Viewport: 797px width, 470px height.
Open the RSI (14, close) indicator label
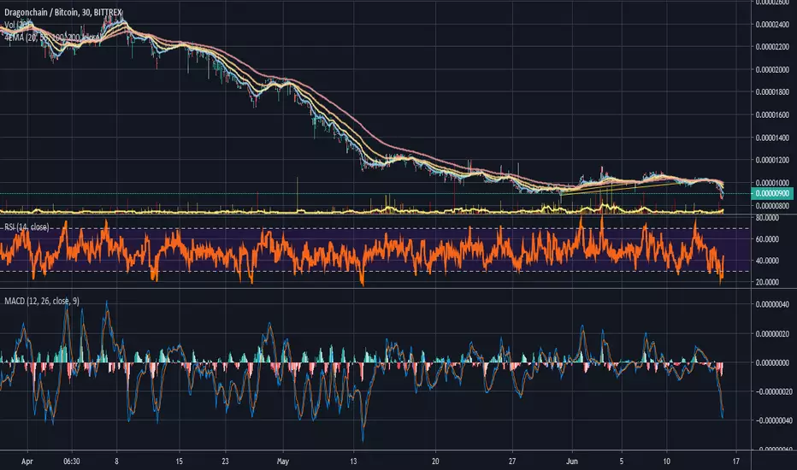27,227
